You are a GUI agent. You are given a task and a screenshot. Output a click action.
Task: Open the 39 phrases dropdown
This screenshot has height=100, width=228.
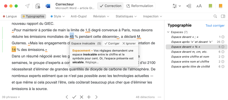11,97
